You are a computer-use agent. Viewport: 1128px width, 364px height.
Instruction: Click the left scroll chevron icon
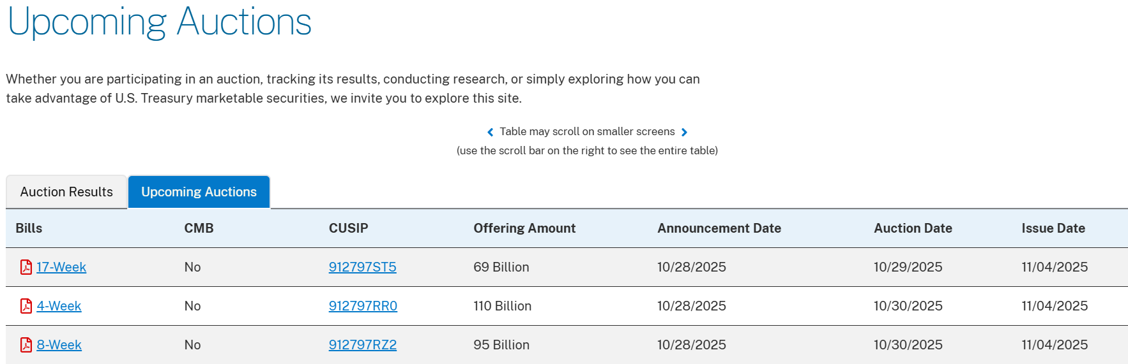[490, 132]
